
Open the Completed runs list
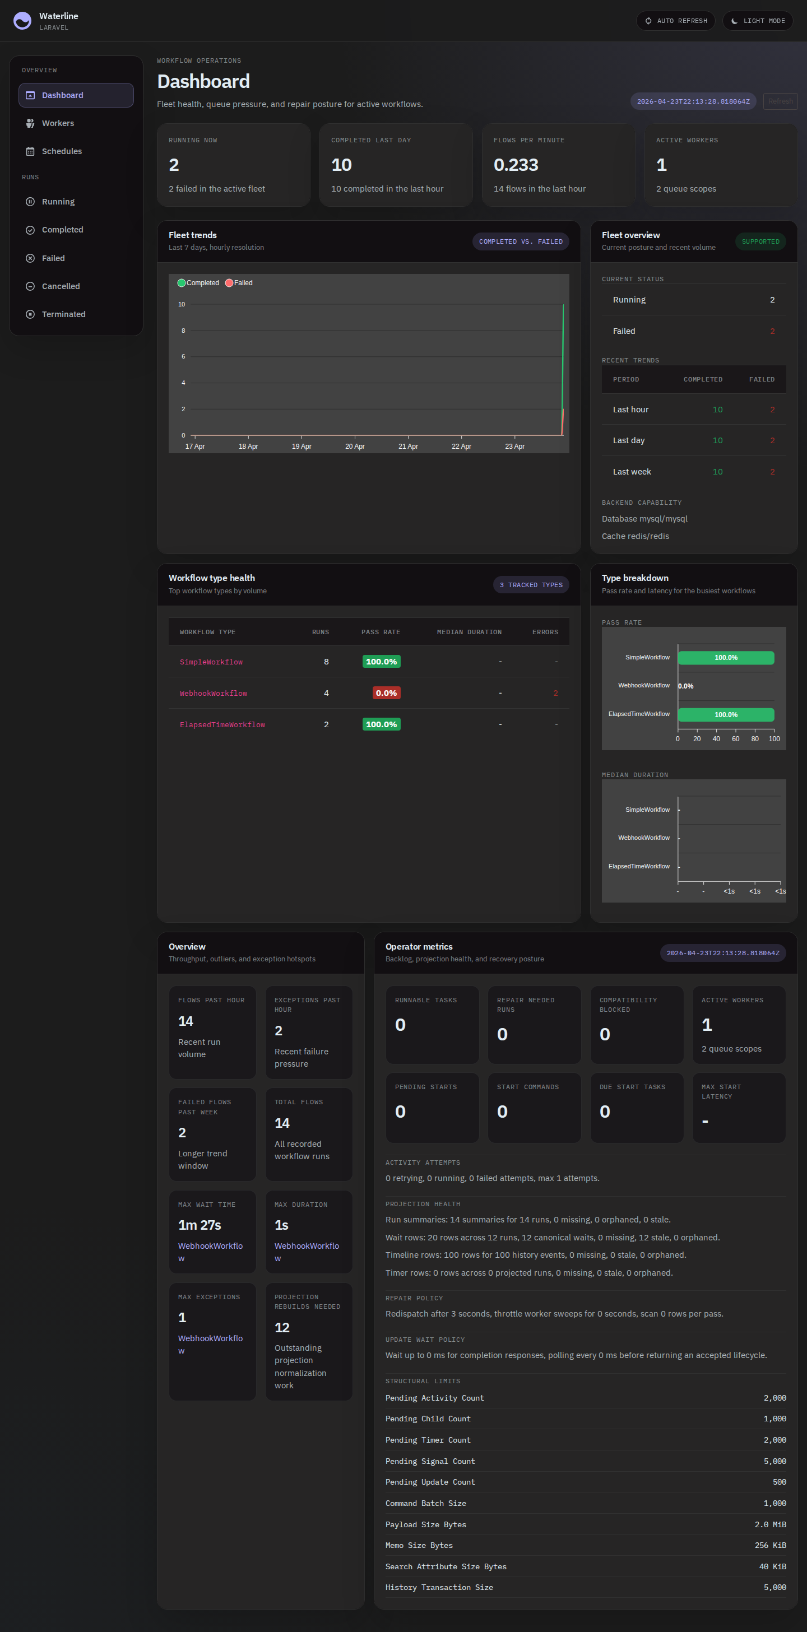click(x=76, y=230)
